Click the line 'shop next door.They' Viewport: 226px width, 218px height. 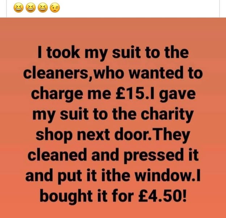pos(112,135)
